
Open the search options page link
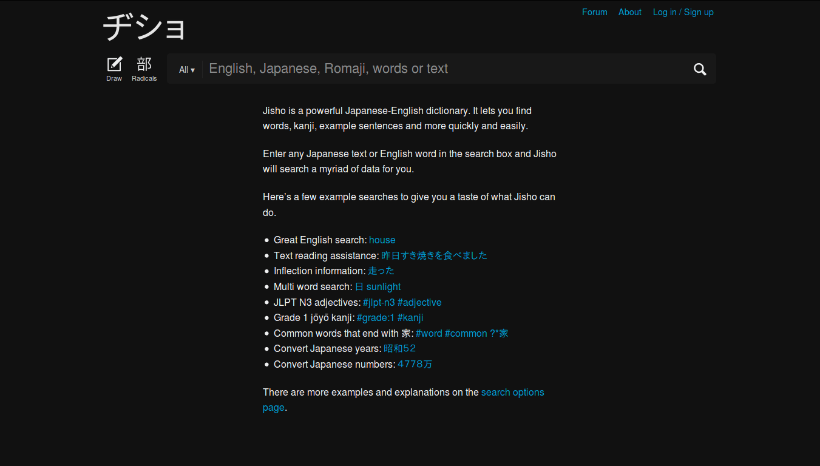coord(404,400)
